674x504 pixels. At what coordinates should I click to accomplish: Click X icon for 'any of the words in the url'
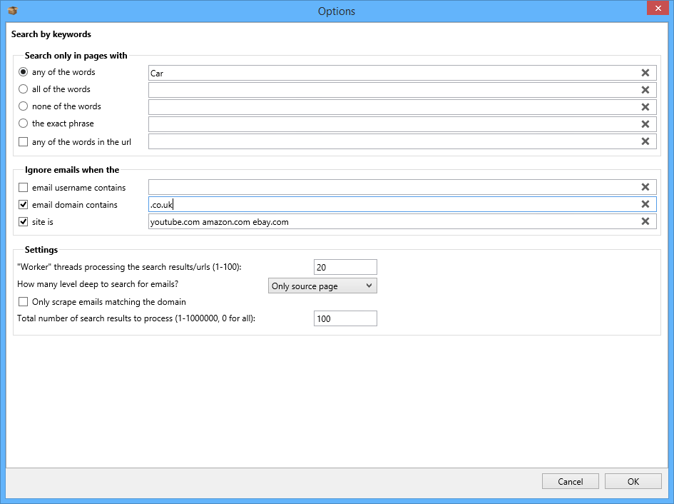pyautogui.click(x=645, y=141)
